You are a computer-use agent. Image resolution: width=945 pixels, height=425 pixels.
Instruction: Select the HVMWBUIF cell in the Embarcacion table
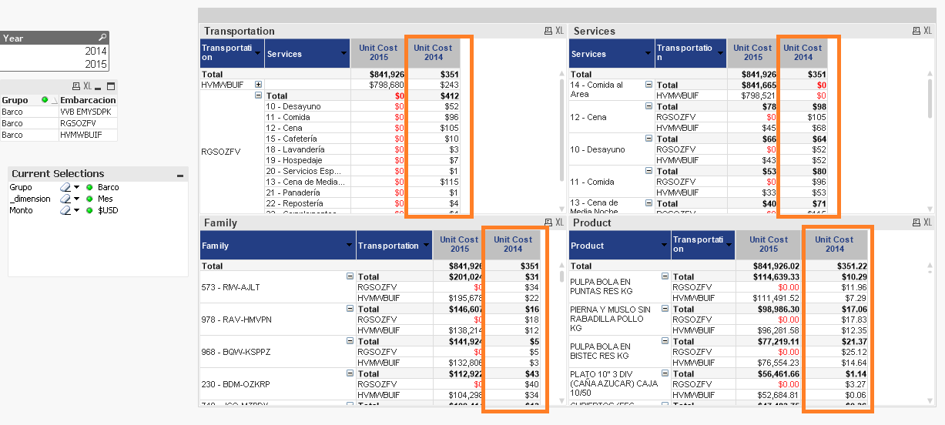click(x=88, y=135)
